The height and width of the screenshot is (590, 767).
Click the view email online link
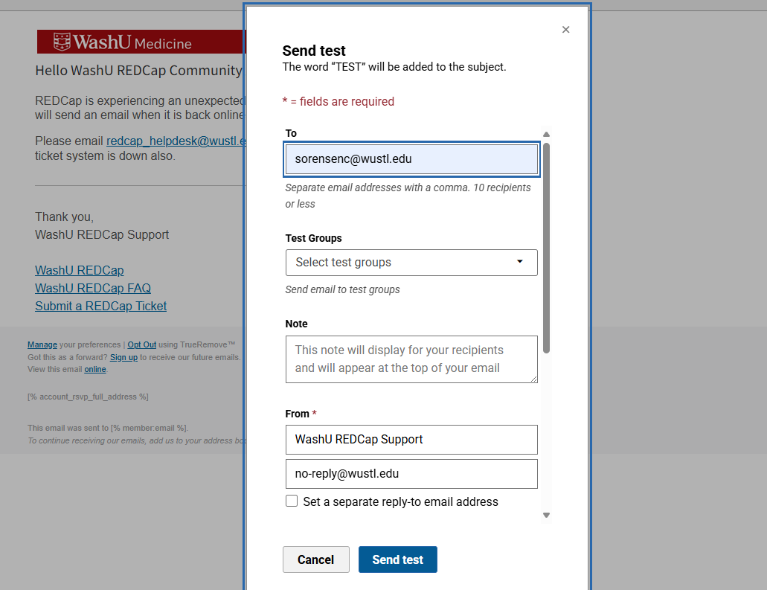95,369
